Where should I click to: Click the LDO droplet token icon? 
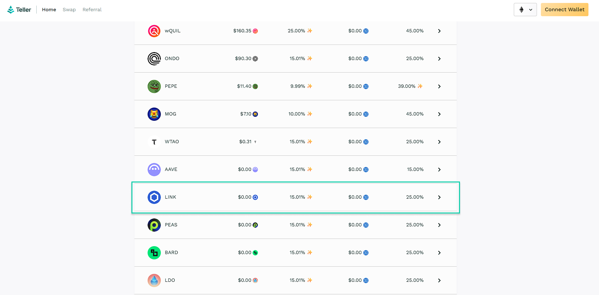coord(154,280)
